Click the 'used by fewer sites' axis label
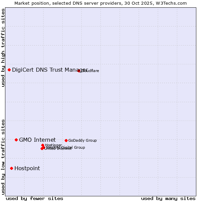The image size is (201, 201). coord(35,198)
